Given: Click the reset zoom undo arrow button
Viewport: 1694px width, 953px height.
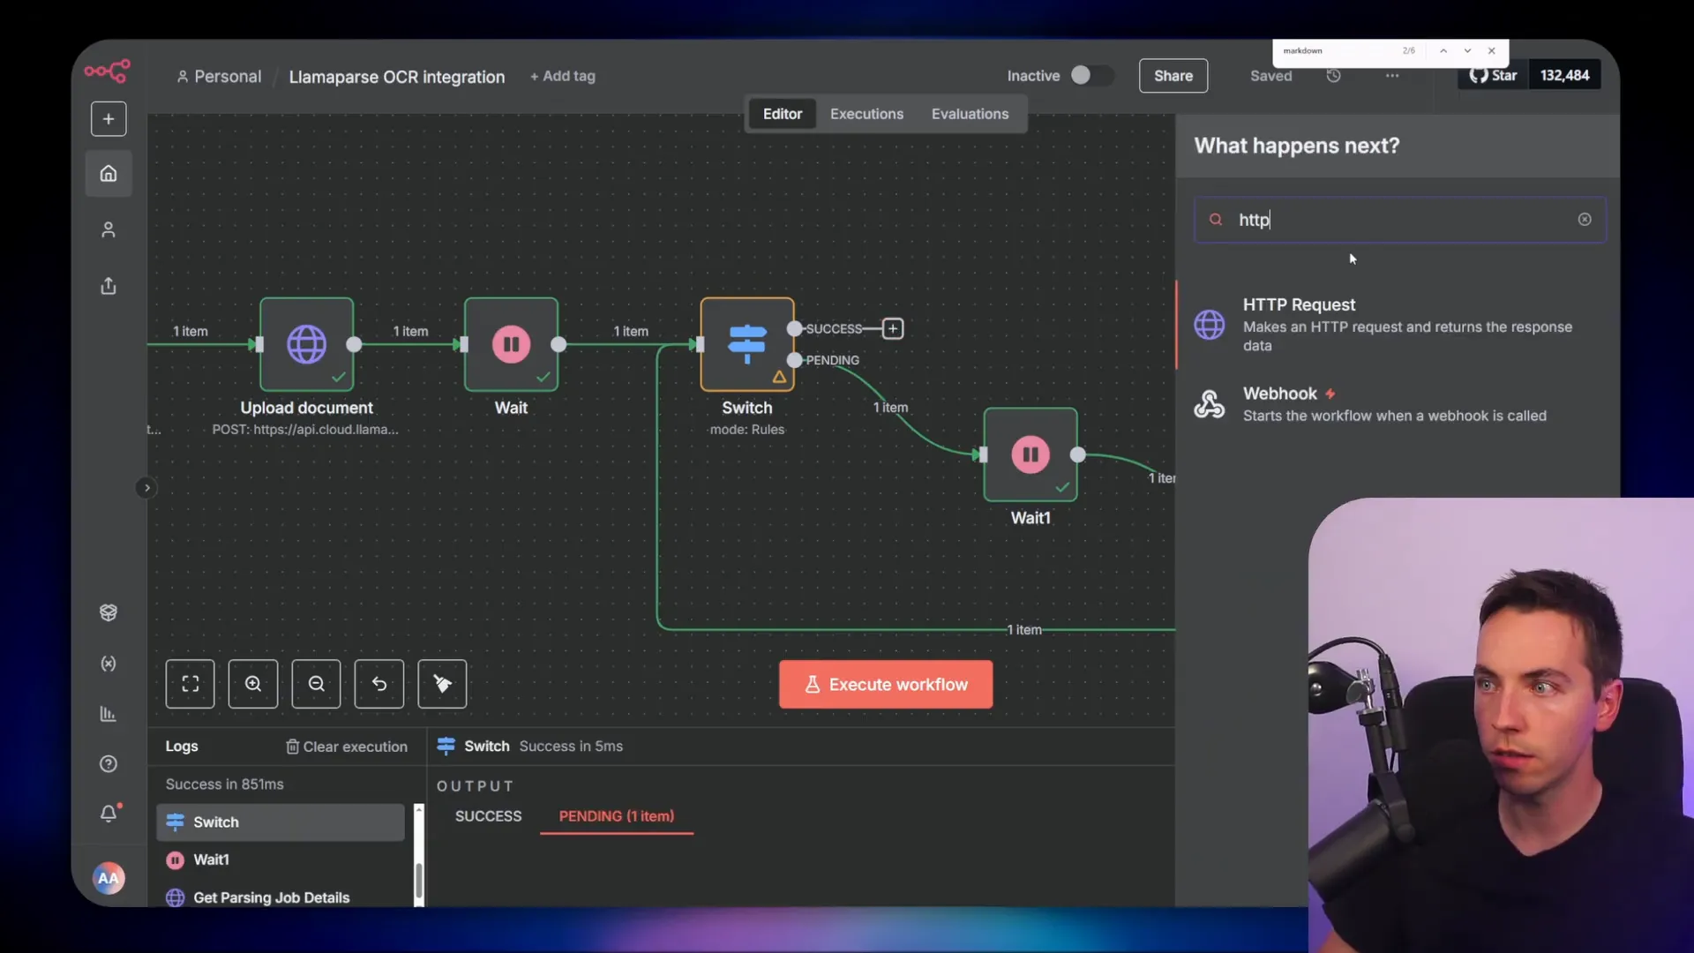Looking at the screenshot, I should [379, 684].
